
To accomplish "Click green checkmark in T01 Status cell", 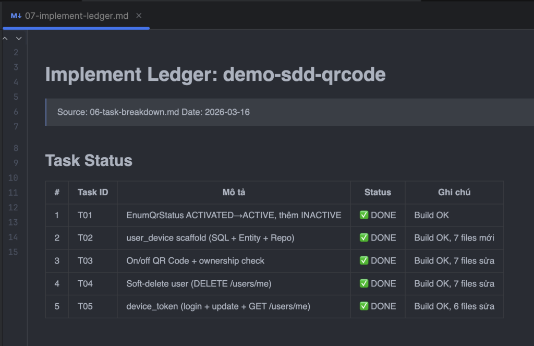I will pos(364,215).
